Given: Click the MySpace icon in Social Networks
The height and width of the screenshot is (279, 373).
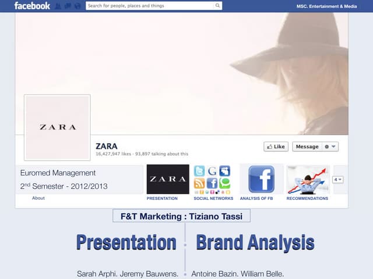Looking at the screenshot, I should (x=224, y=171).
